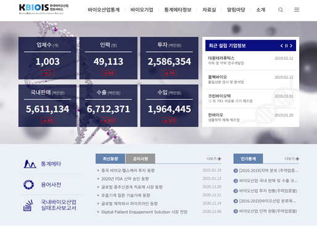Open the hamburger menu icon
The image size is (317, 228).
click(x=297, y=10)
